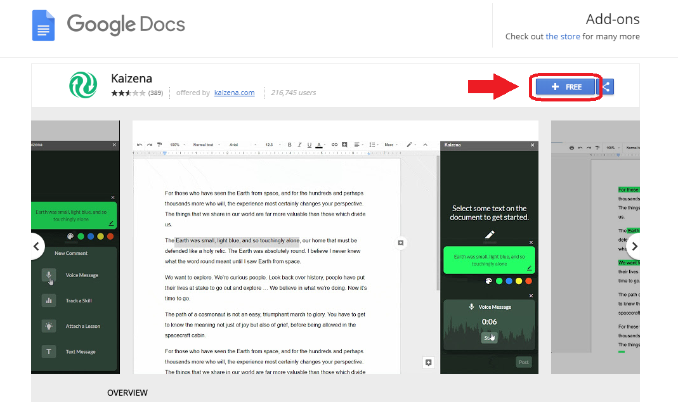Click the '216,745 users' text
This screenshot has height=402, width=678.
[x=293, y=93]
